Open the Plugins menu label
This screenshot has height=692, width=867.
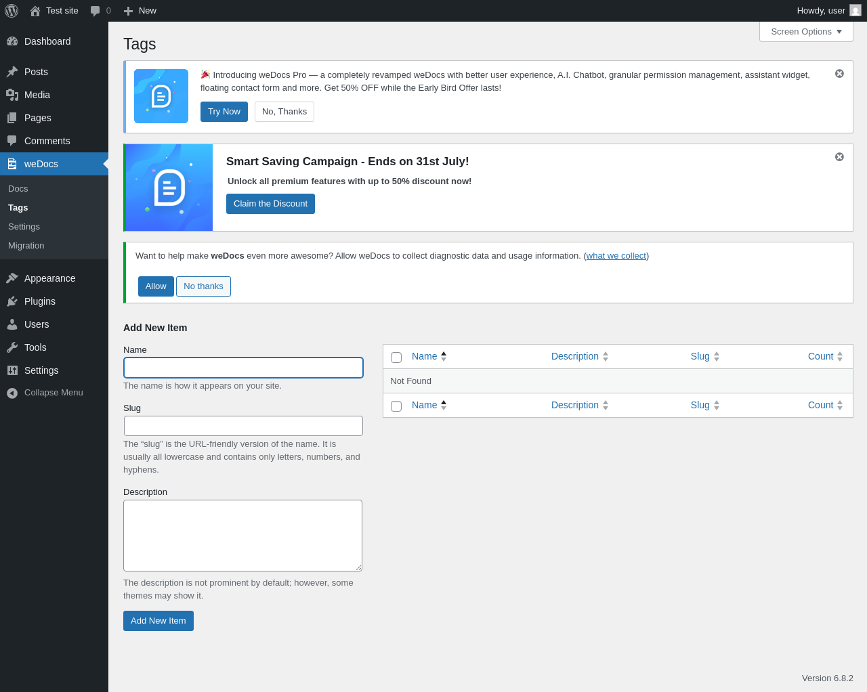(40, 301)
